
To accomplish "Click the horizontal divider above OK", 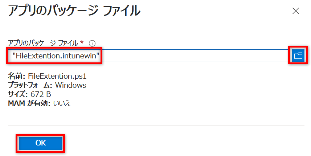I will [x=156, y=126].
